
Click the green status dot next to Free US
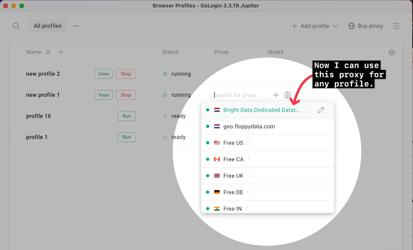click(x=208, y=143)
